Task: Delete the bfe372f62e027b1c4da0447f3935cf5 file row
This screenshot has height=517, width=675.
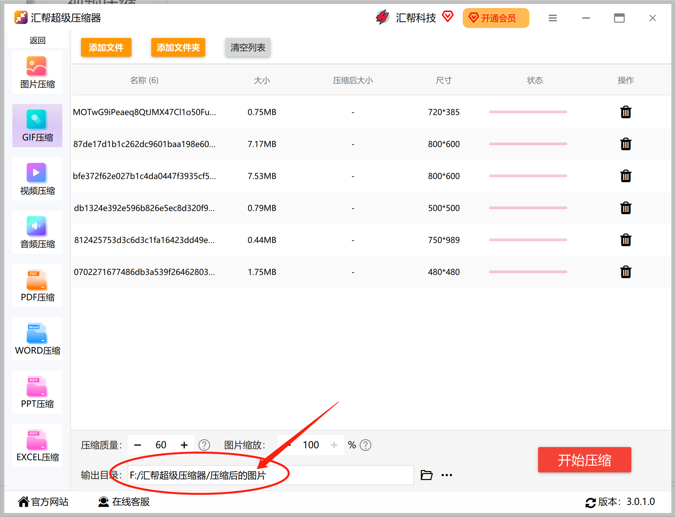Action: coord(626,176)
